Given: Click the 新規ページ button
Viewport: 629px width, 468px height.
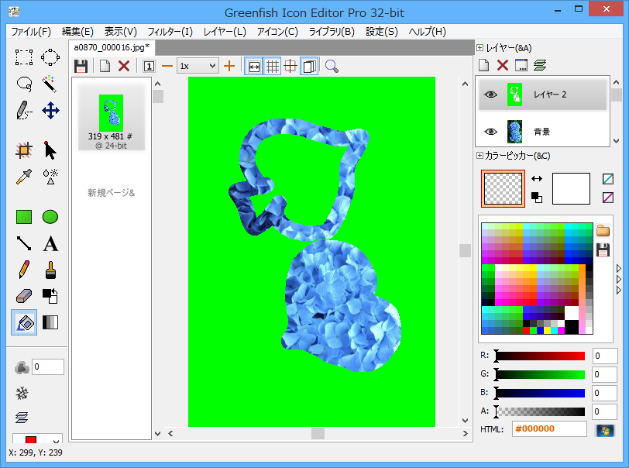Looking at the screenshot, I should coord(111,192).
